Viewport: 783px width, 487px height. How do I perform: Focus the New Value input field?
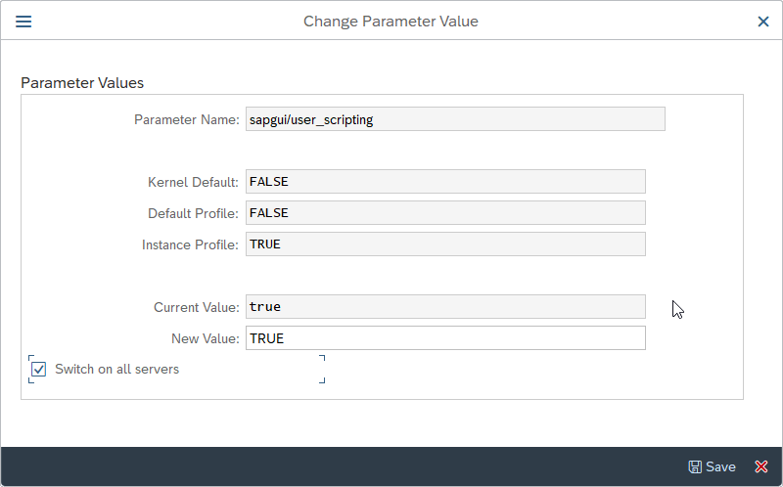pos(445,338)
